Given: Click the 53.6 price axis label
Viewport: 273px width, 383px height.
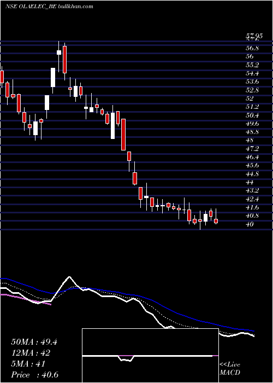Looking at the screenshot, I should click(252, 82).
